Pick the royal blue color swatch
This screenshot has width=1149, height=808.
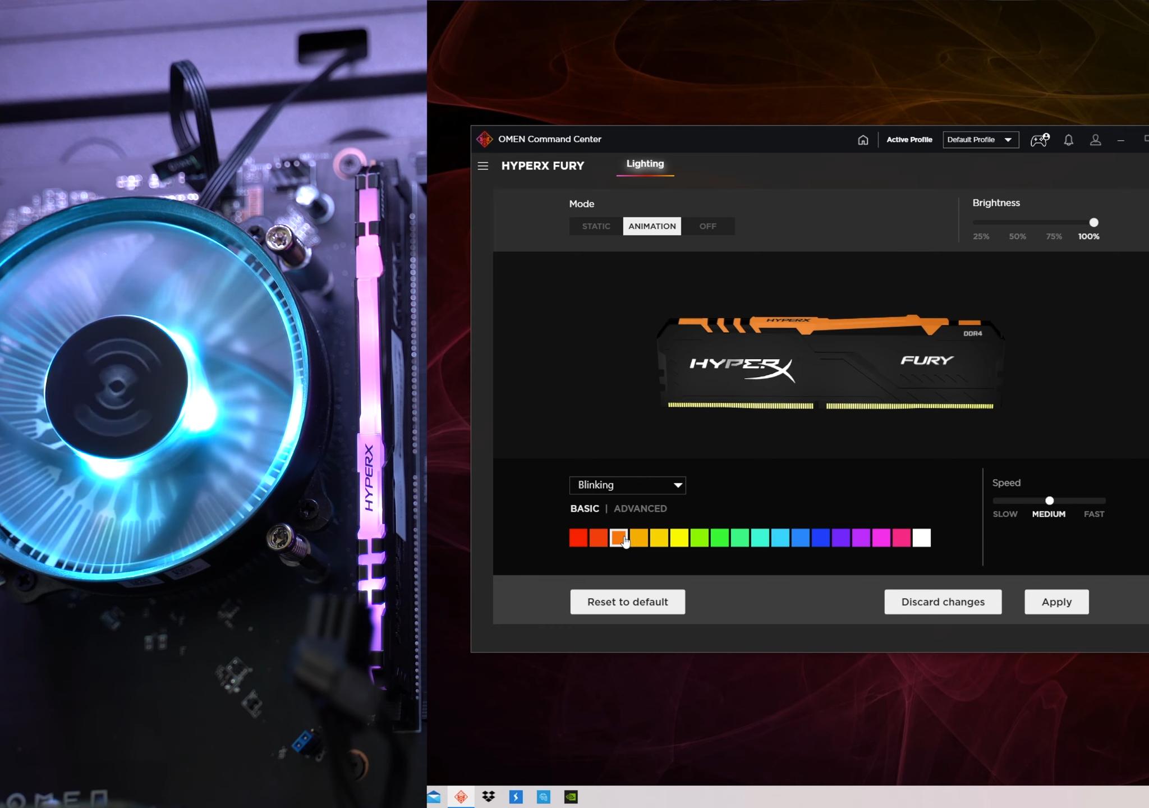pos(821,538)
